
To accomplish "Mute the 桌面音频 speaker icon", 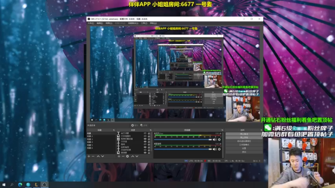I will (x=214, y=149).
